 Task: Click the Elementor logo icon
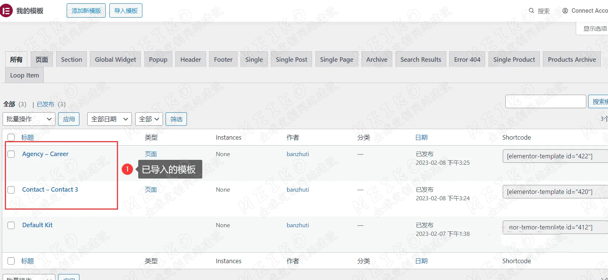(x=6, y=11)
